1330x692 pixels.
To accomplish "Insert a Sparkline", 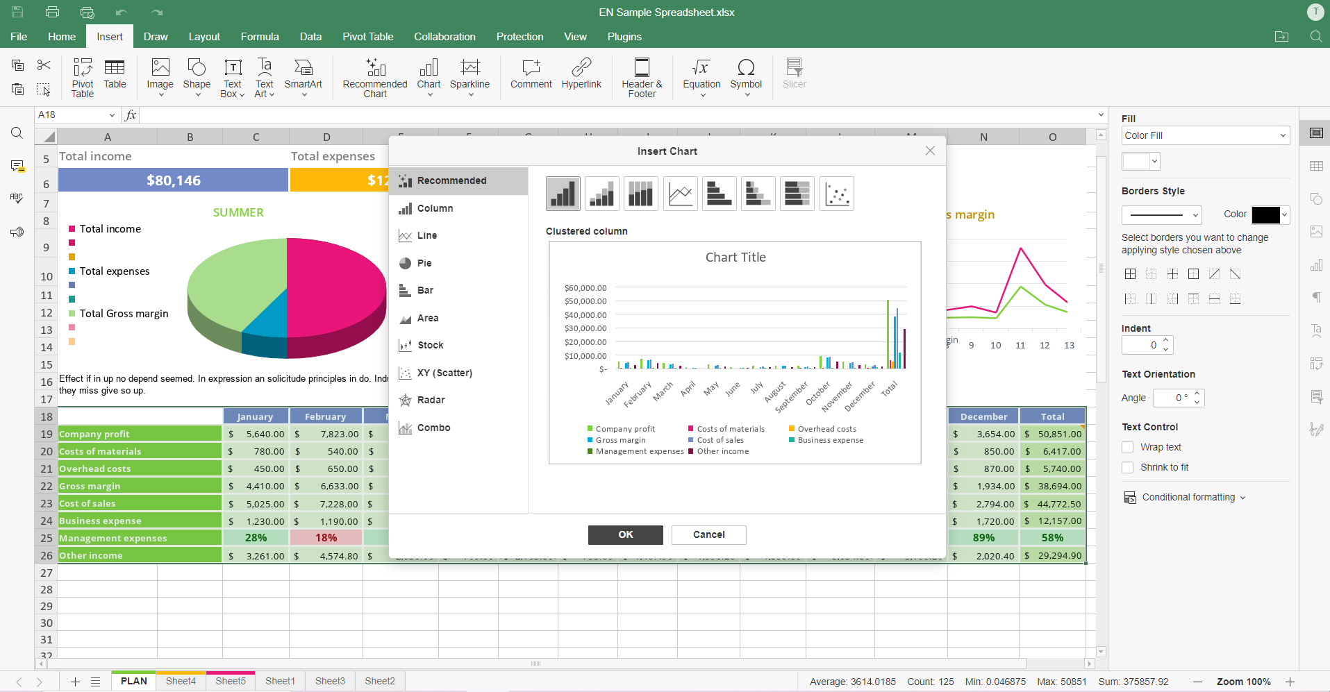I will pos(469,77).
